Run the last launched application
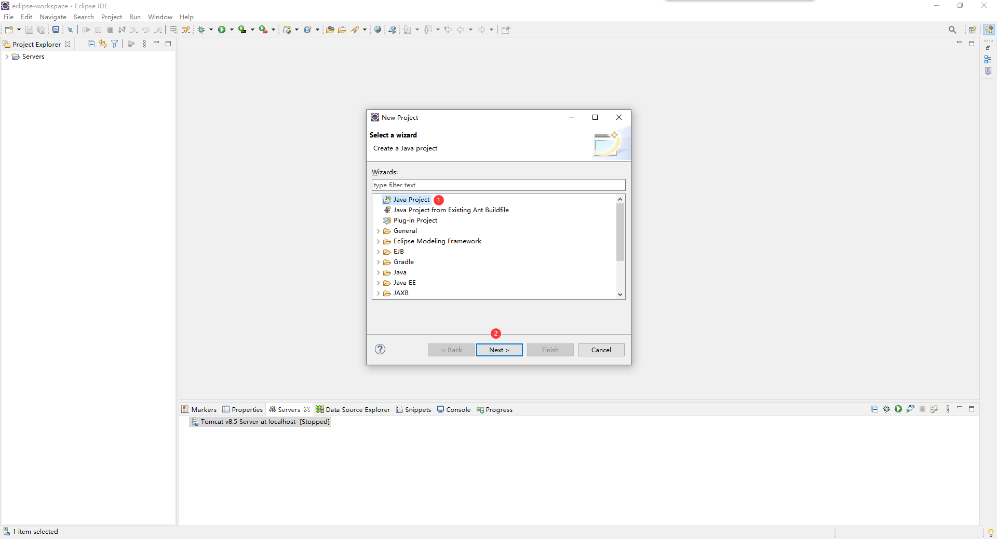This screenshot has width=997, height=539. tap(222, 30)
